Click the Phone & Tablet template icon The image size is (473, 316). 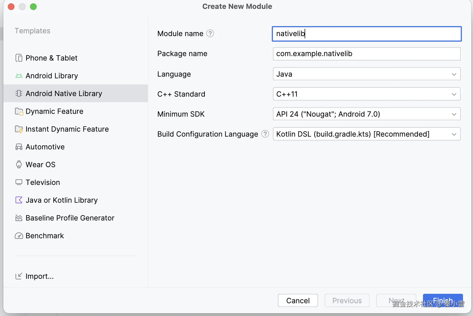point(19,58)
